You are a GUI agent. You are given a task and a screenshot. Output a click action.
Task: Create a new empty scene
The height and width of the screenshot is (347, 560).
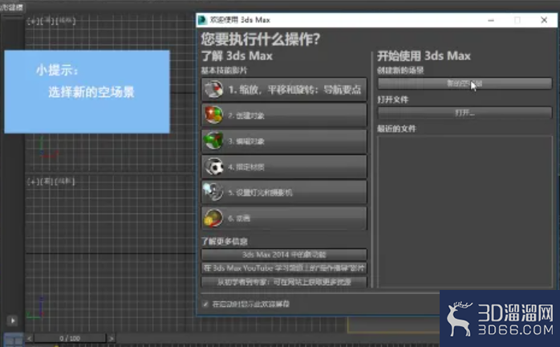point(465,84)
